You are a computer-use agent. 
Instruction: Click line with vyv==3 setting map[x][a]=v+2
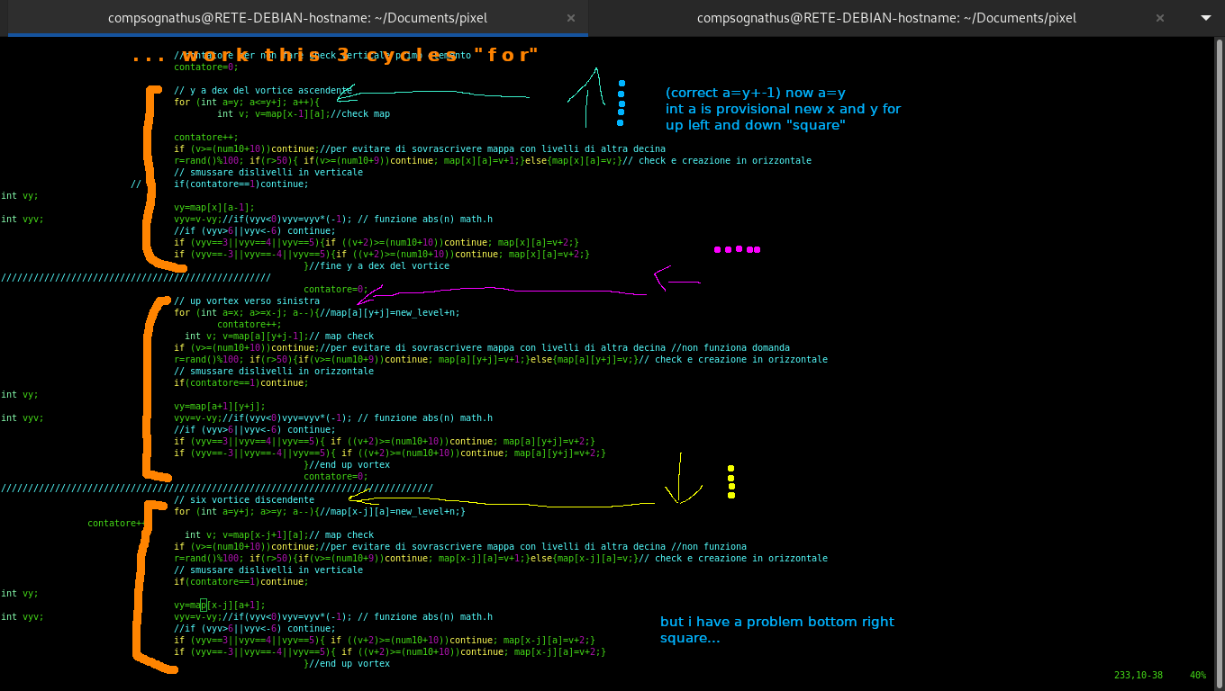click(377, 243)
